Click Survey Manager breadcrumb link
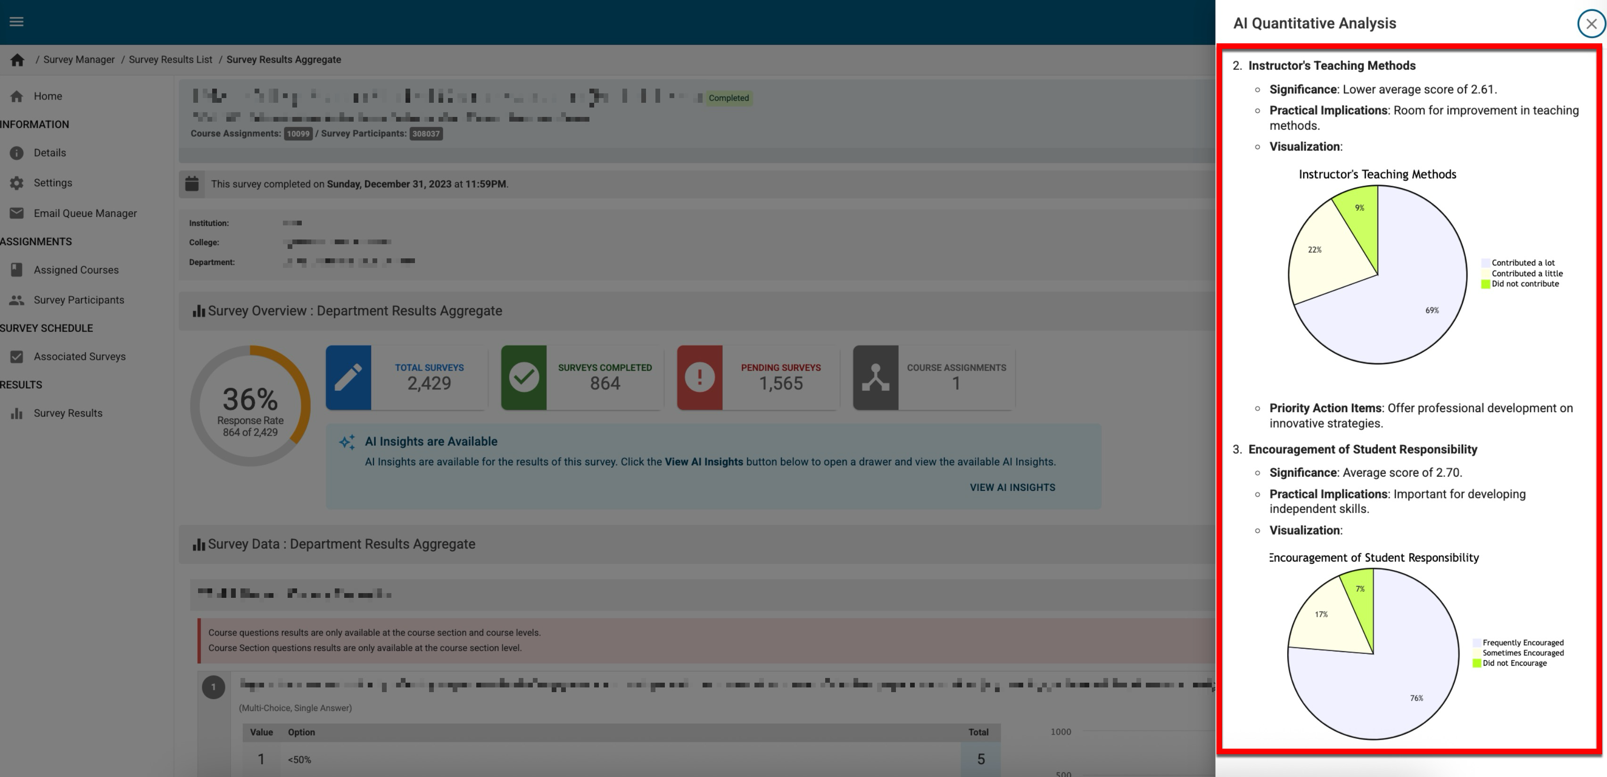Image resolution: width=1607 pixels, height=777 pixels. pos(79,60)
